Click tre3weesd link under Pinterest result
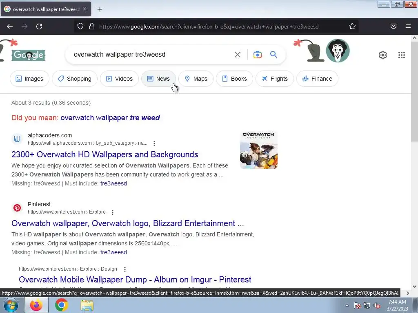418x313 pixels. click(113, 252)
